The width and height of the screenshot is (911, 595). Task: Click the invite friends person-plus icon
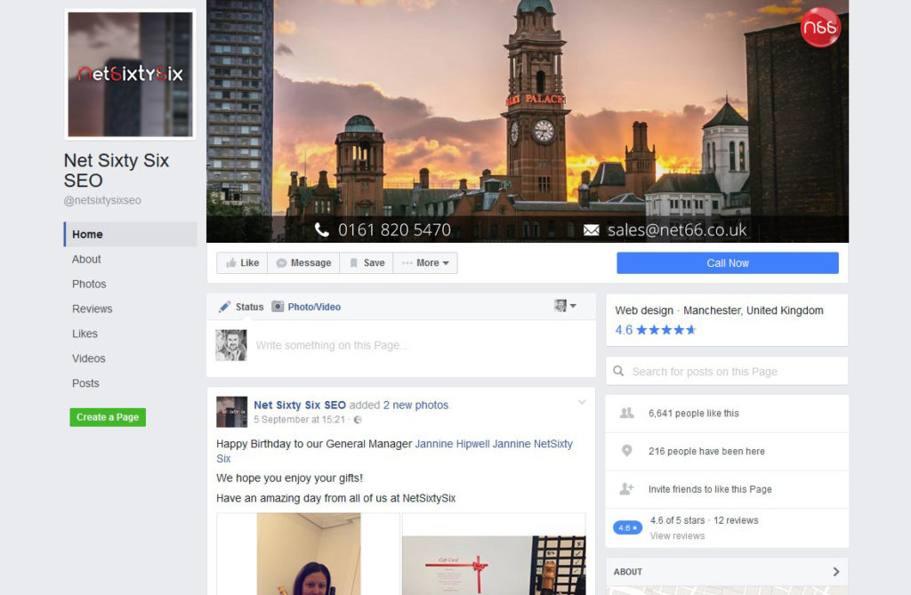coord(626,488)
